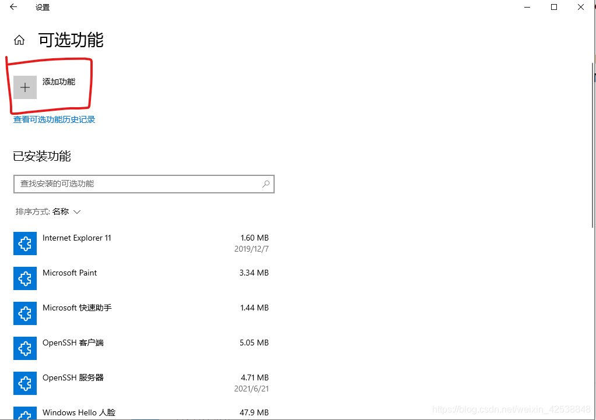
Task: Click the back arrow in Settings title bar
Action: point(13,7)
